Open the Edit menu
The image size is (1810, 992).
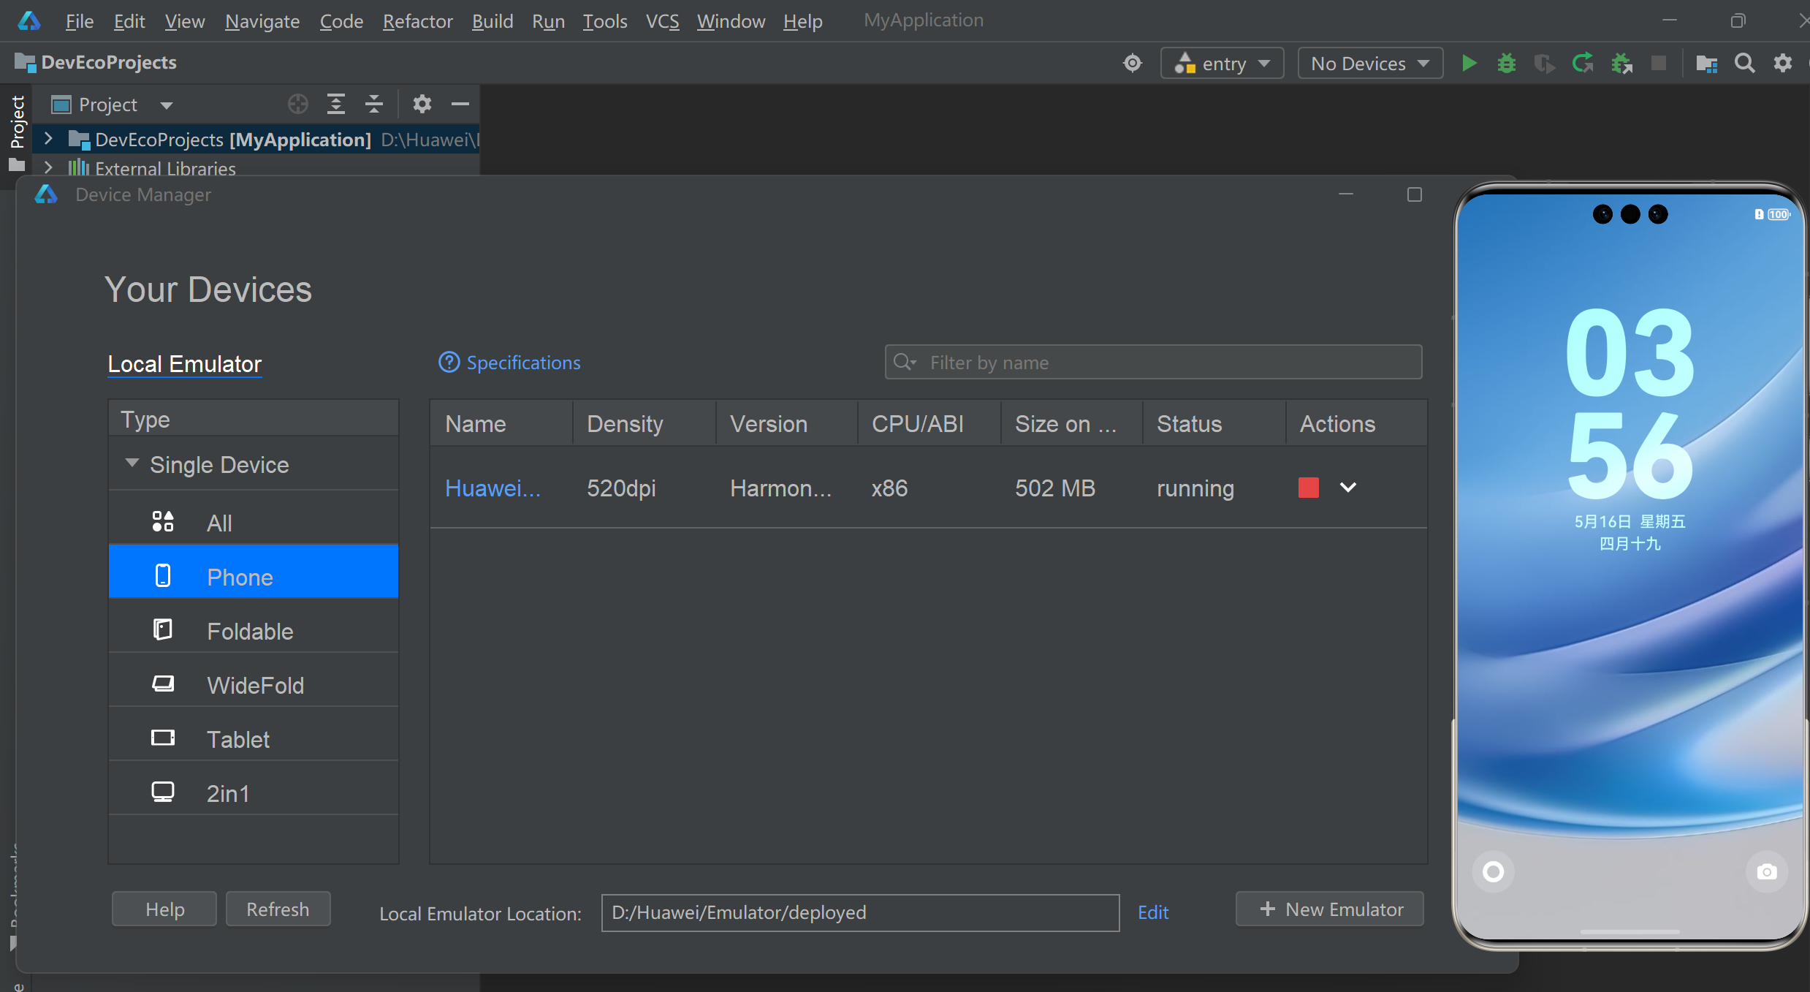click(129, 21)
